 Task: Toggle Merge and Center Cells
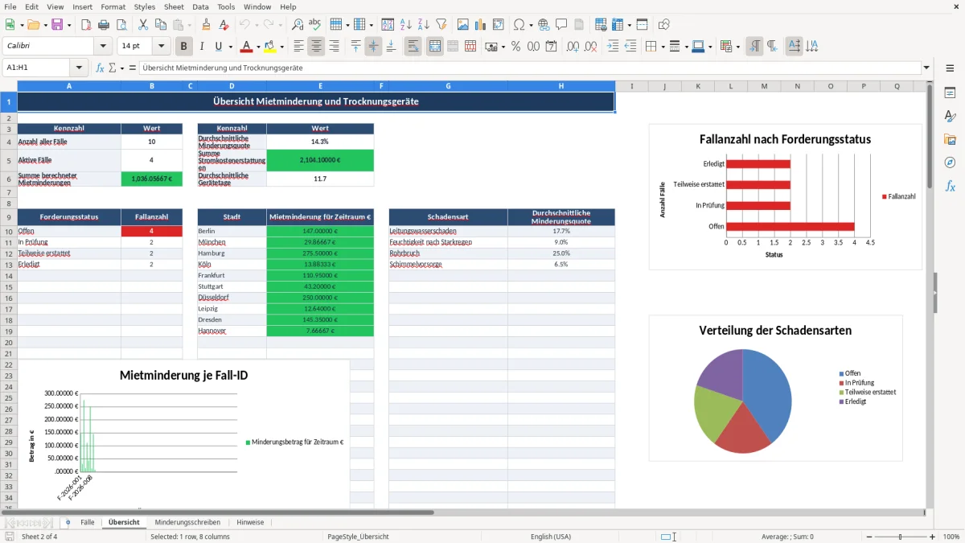tap(435, 47)
